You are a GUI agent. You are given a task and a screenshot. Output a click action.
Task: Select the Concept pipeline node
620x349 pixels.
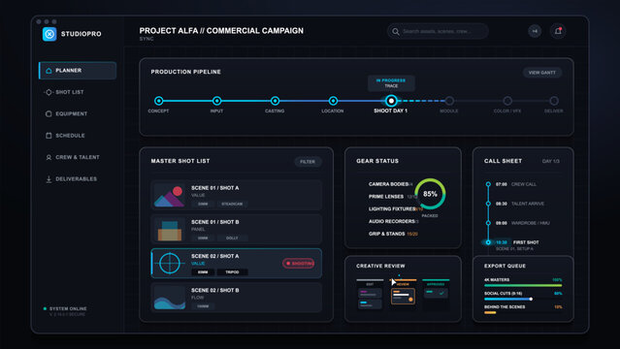pos(158,101)
